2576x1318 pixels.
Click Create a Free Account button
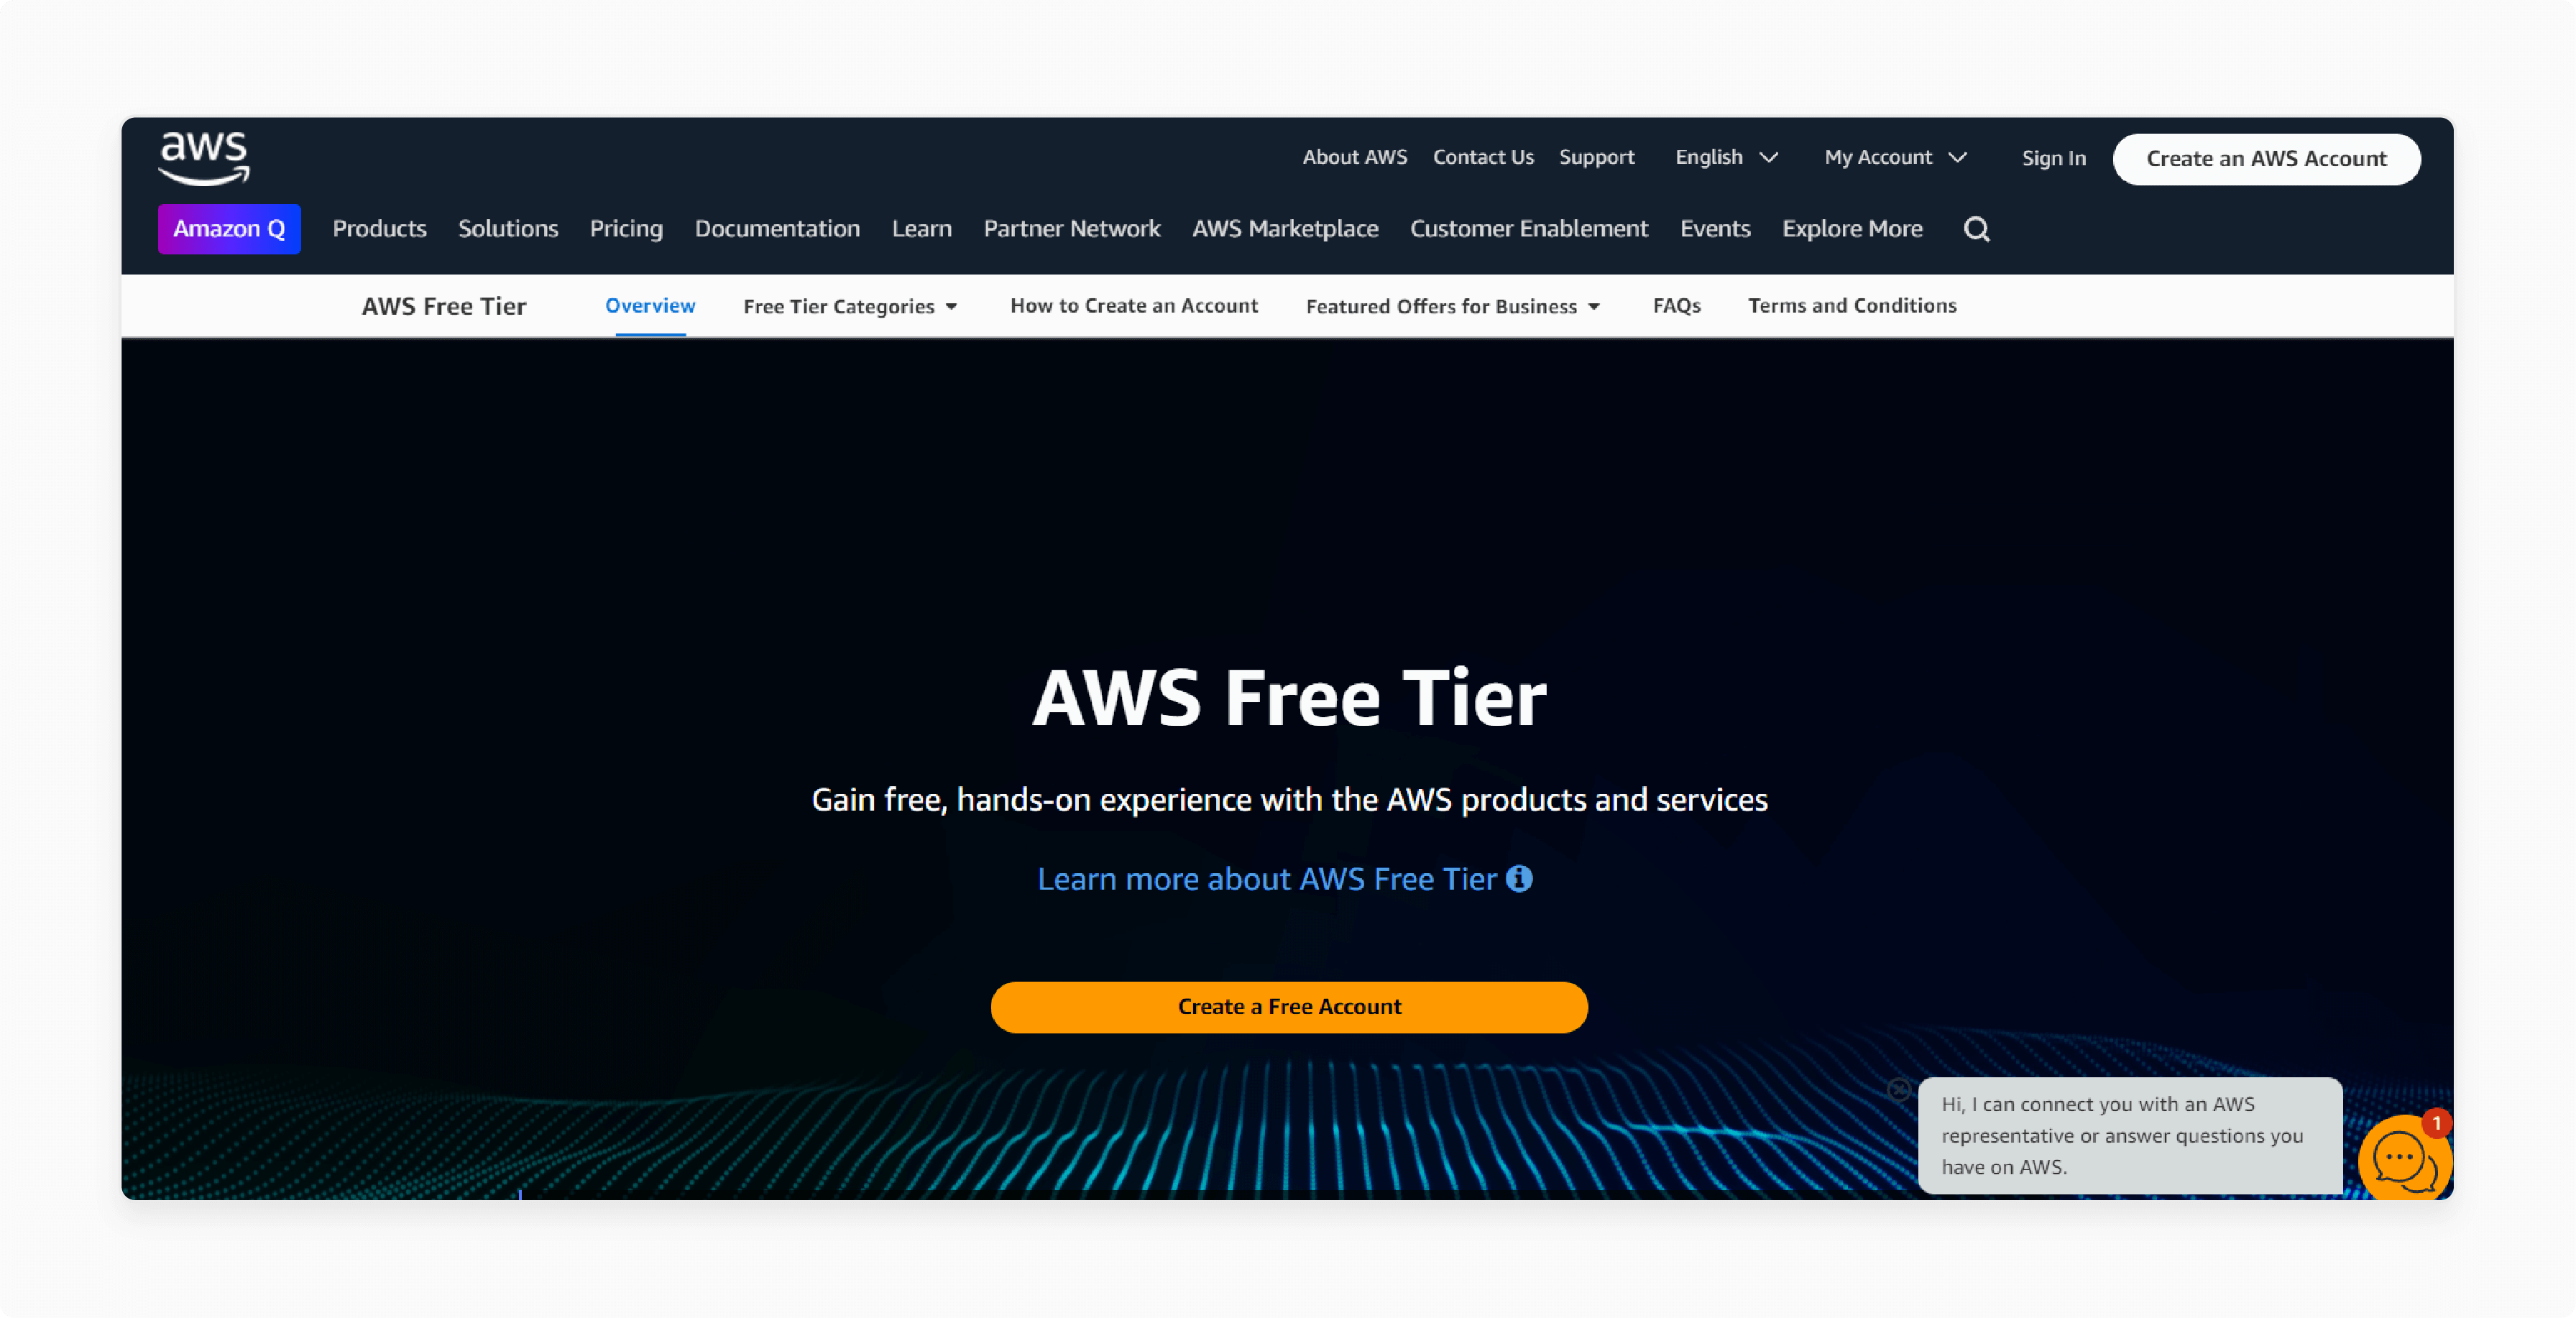pyautogui.click(x=1289, y=1005)
